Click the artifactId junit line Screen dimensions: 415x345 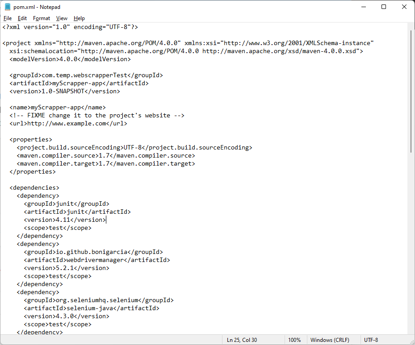tap(77, 212)
